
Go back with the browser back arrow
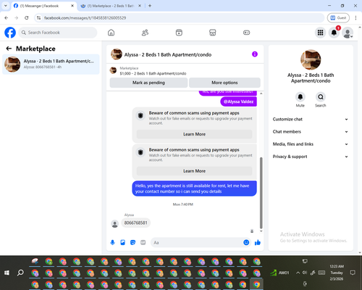pos(7,17)
